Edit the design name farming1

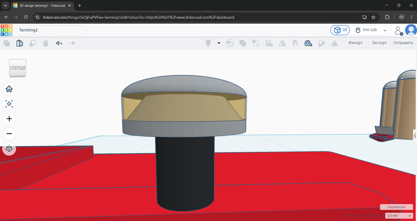[x=51, y=30]
